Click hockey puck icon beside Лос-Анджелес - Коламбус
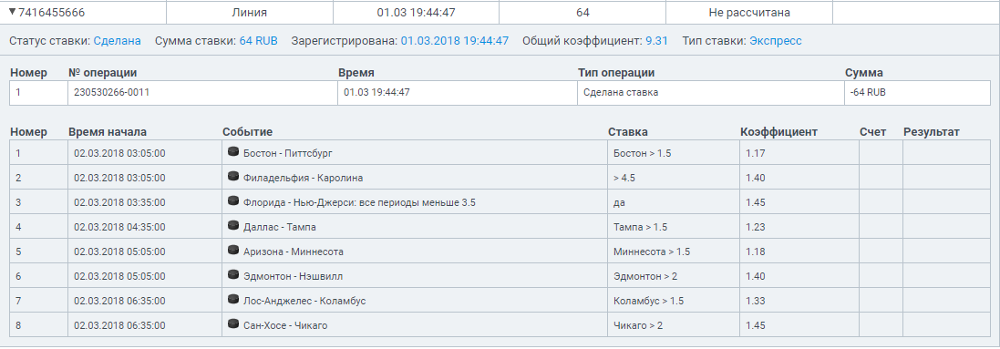The width and height of the screenshot is (1000, 349). tap(233, 300)
